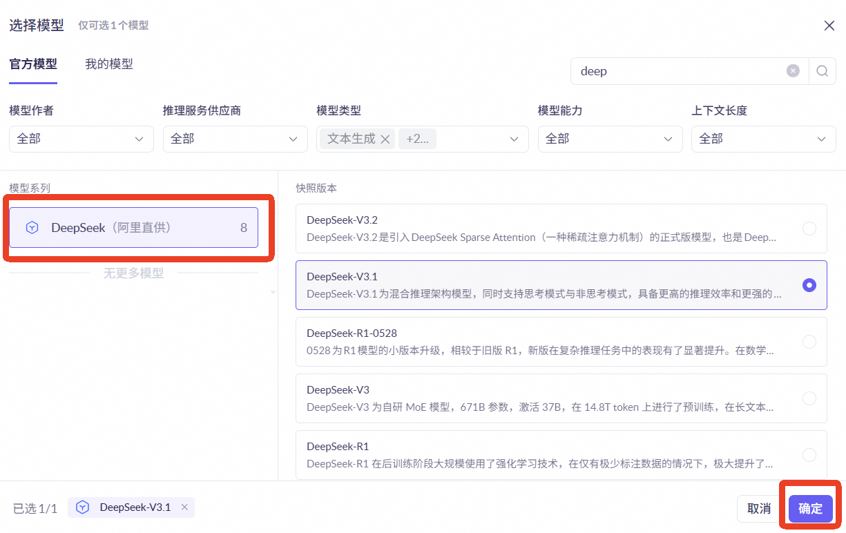
Task: Select the DeepSeek（阿里直供）model series
Action: point(133,227)
